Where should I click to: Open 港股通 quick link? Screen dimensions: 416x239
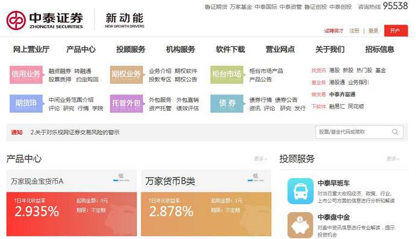click(x=337, y=82)
